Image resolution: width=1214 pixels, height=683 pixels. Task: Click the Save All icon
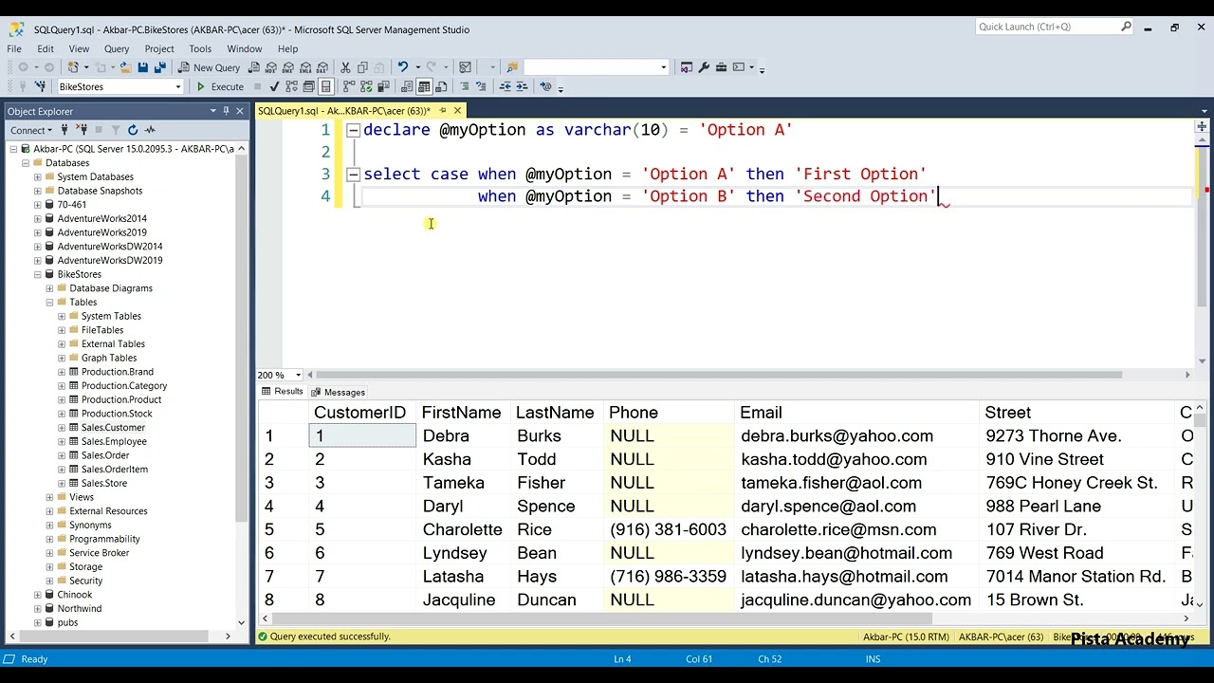tap(160, 67)
